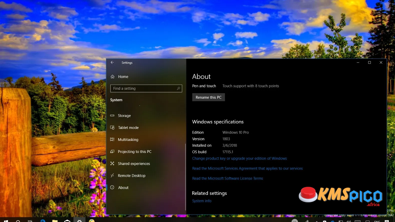Open Microsoft Software License Terms link
Viewport: 395px width, 222px height.
pos(227,178)
